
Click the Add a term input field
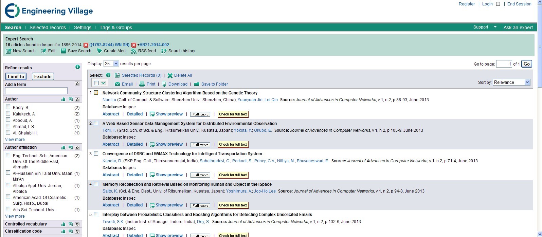(x=36, y=91)
